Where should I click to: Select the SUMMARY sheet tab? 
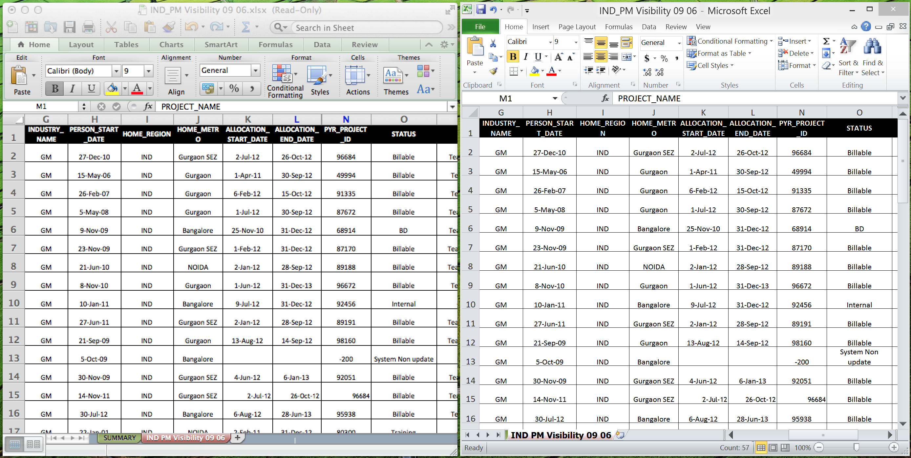pyautogui.click(x=119, y=437)
